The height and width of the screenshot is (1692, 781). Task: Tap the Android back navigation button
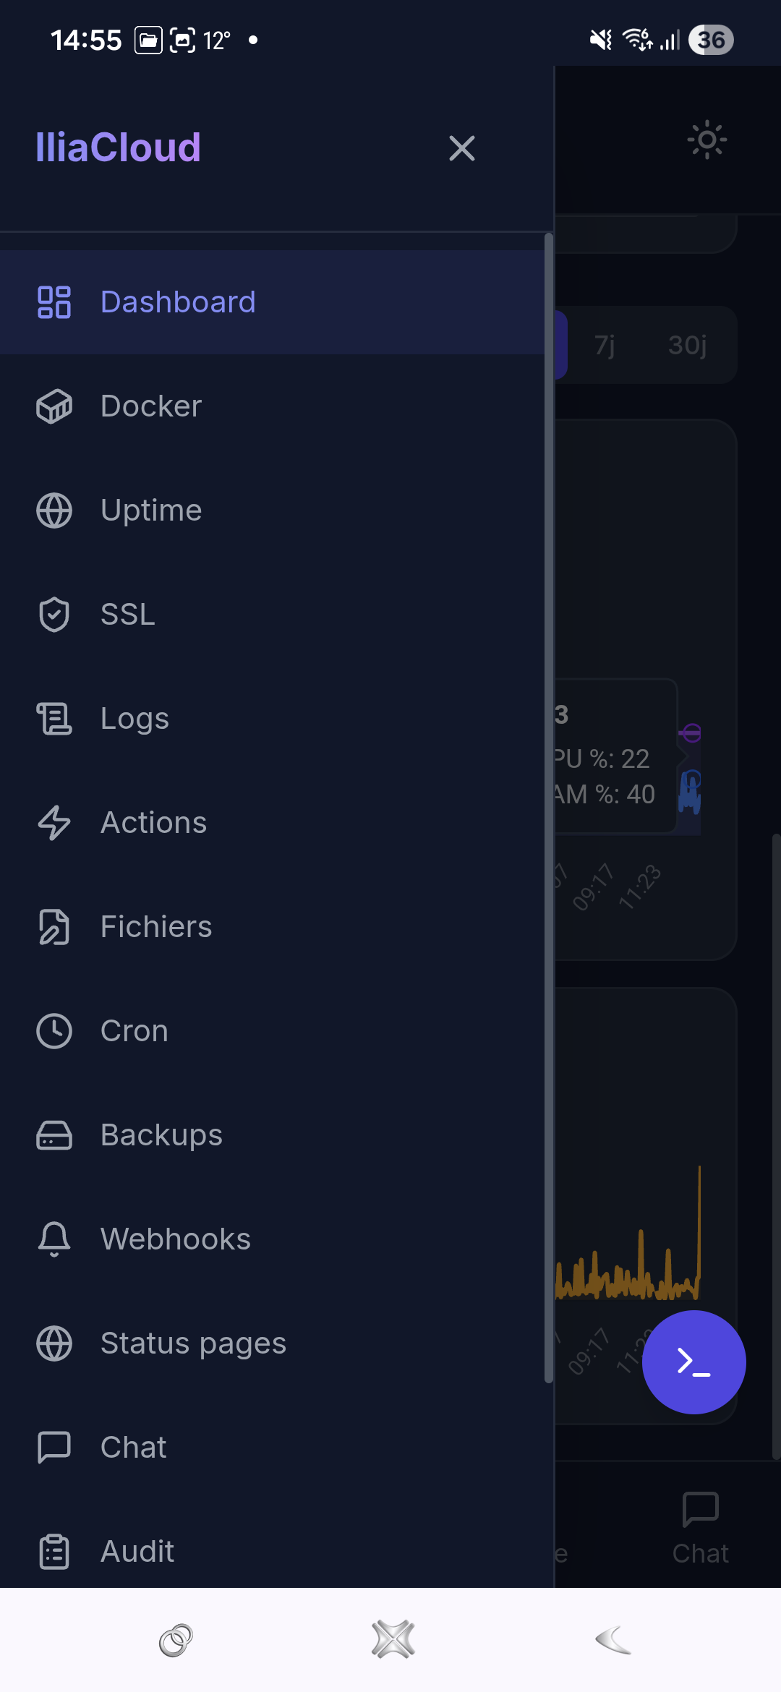click(613, 1640)
